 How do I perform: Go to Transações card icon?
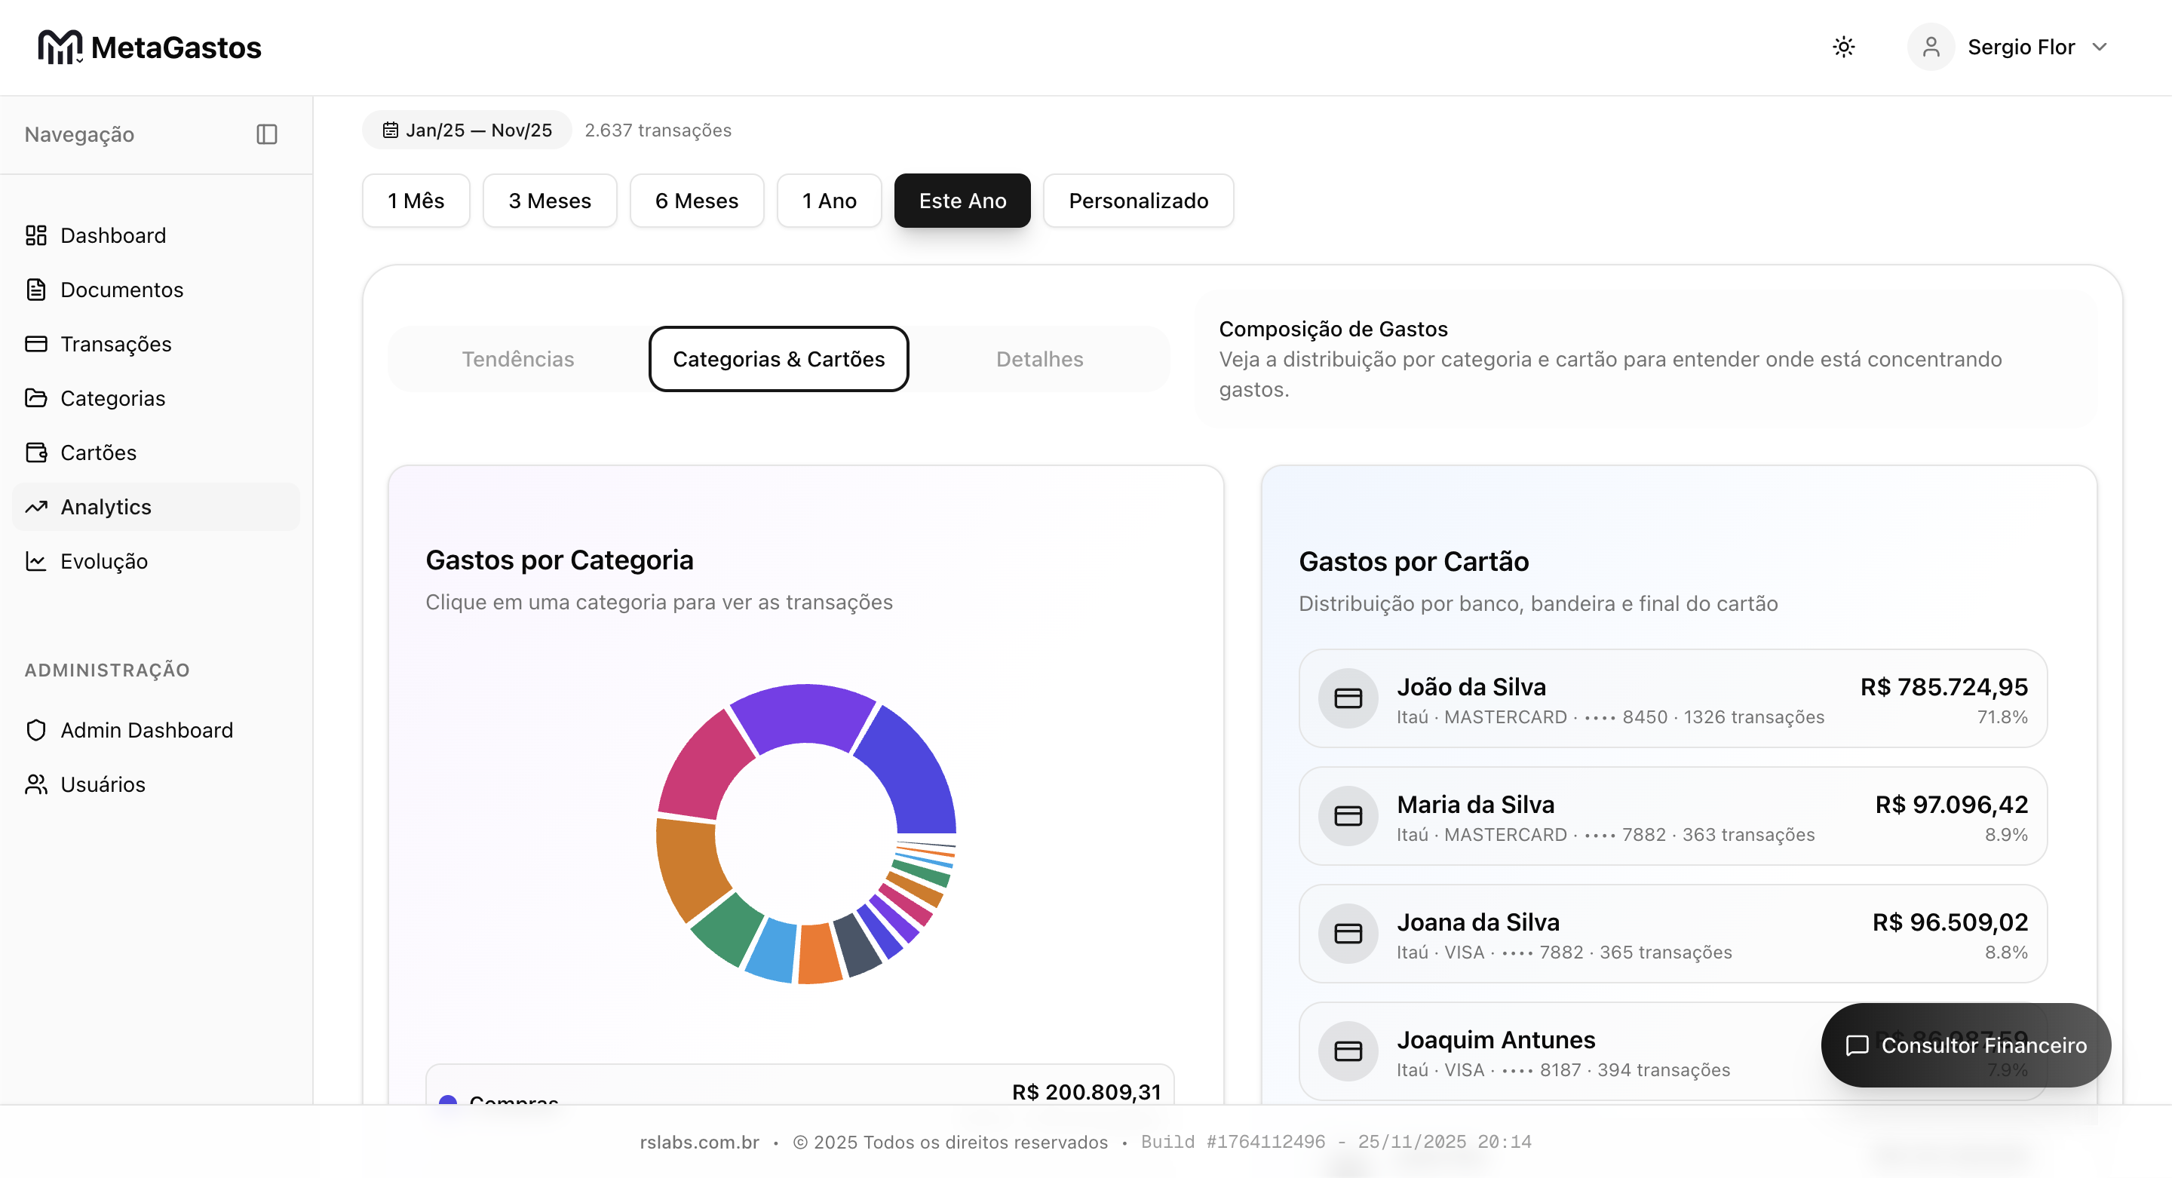click(x=35, y=344)
